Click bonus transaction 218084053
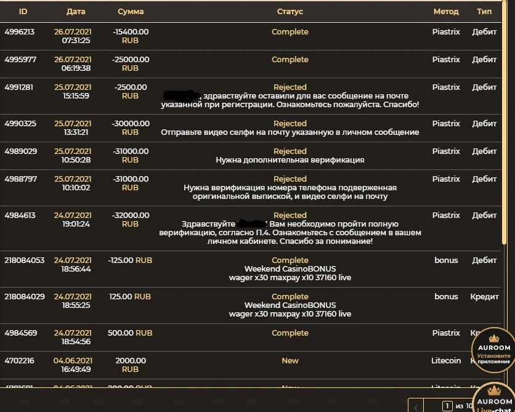The width and height of the screenshot is (515, 412). tap(24, 261)
